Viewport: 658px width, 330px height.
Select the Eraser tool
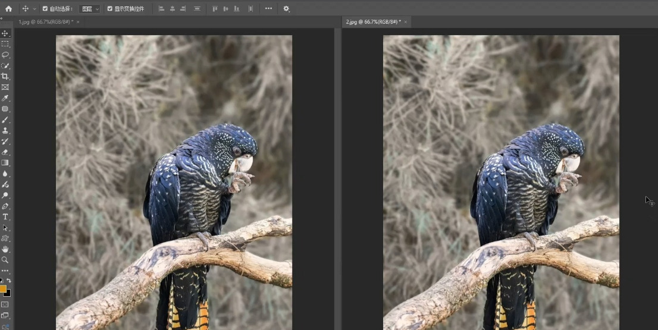point(5,152)
